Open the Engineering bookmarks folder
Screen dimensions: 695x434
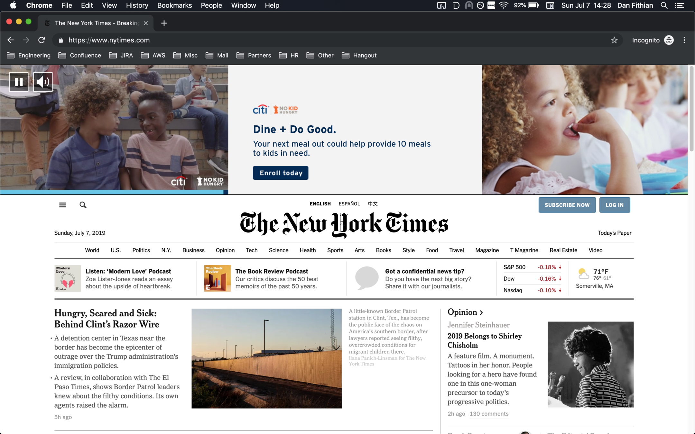click(x=29, y=55)
